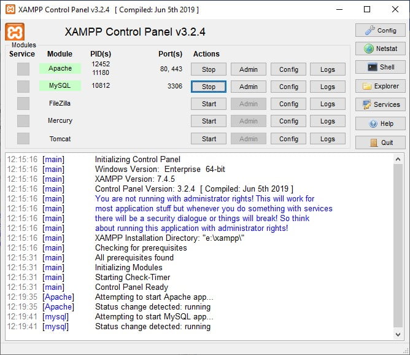The width and height of the screenshot is (410, 355).
Task: Open Apache Logs menu
Action: [x=328, y=69]
